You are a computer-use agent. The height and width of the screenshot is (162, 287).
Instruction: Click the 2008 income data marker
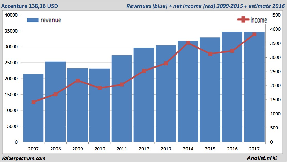click(56, 94)
